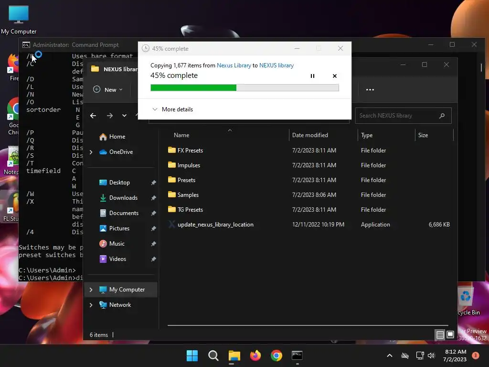Click the volume icon in system tray

(x=431, y=356)
